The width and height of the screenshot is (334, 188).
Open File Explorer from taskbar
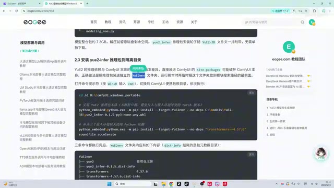pos(163,184)
